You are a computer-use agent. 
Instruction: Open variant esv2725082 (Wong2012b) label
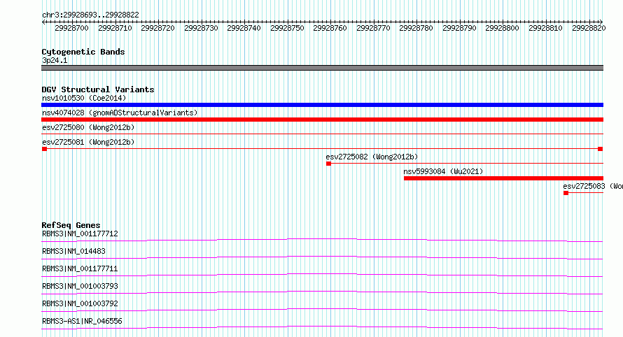[372, 157]
